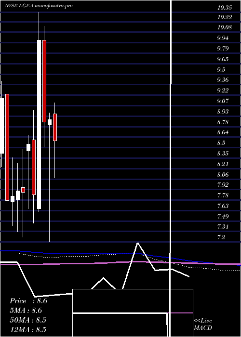Click the 9.07 price axis label
The width and height of the screenshot is (241, 337).
click(223, 101)
